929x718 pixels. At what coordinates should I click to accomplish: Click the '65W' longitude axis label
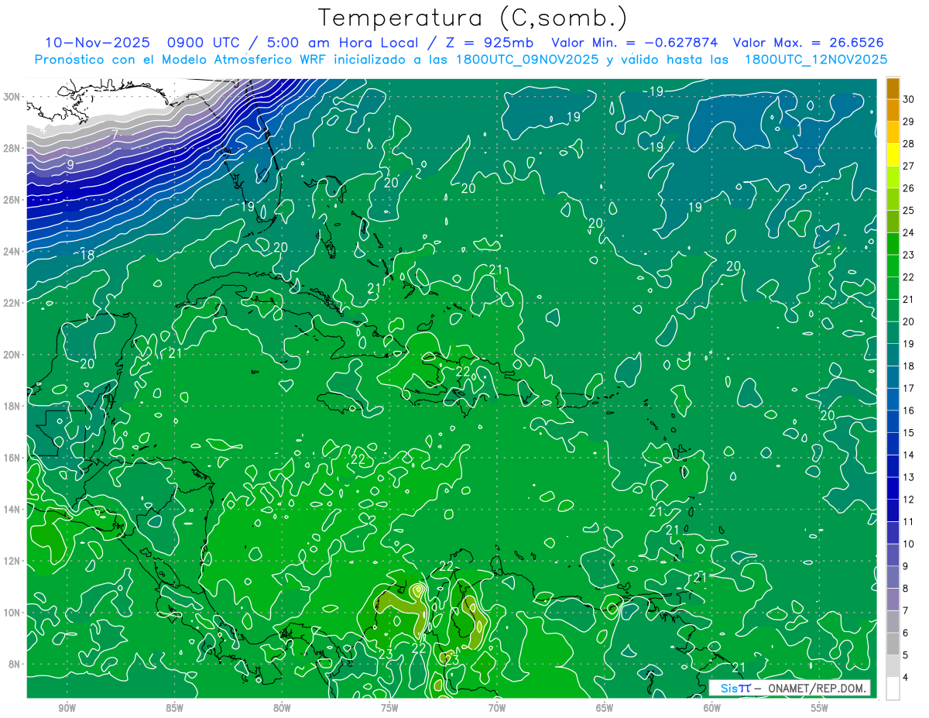pos(605,708)
